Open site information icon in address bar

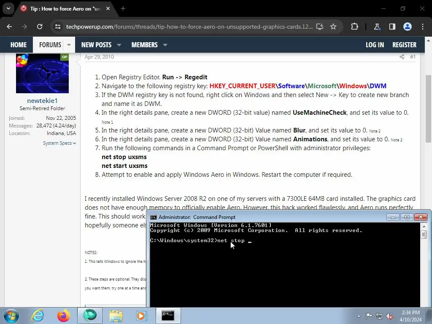tap(57, 27)
